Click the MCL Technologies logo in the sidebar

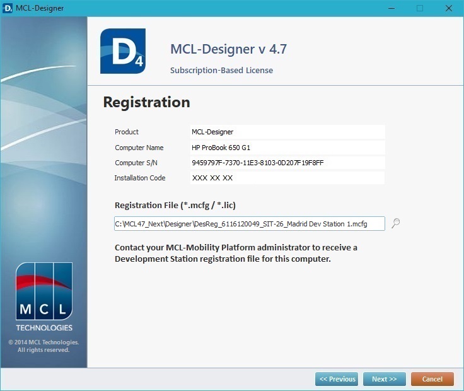pyautogui.click(x=43, y=296)
